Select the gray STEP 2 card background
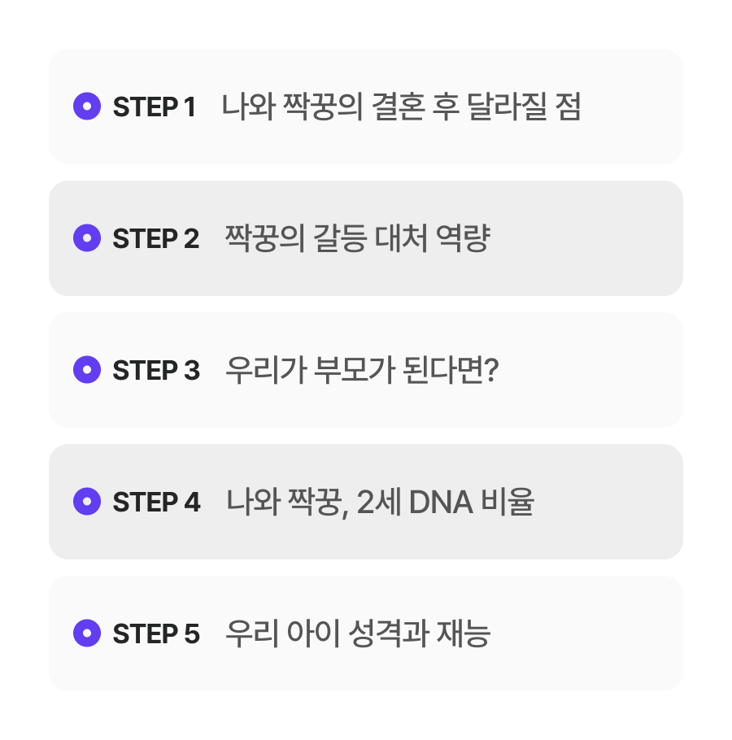The width and height of the screenshot is (732, 740). pos(587,238)
